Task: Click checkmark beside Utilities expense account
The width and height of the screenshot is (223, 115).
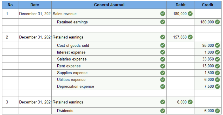Action: 163,80
